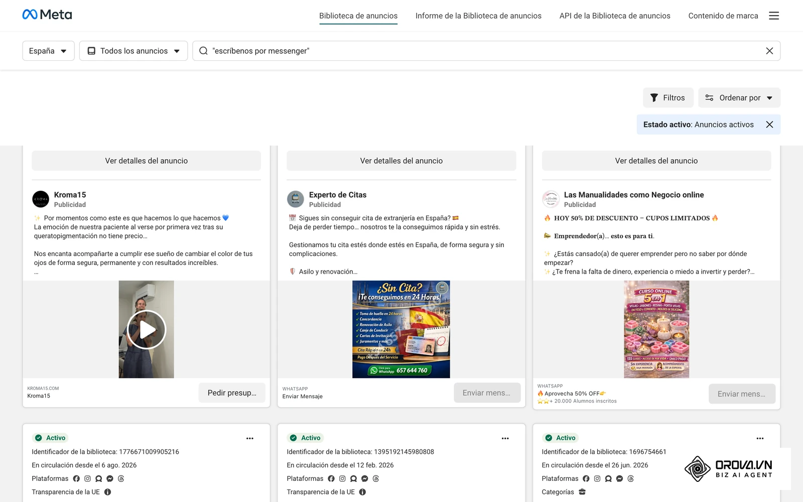Click the Threads platform icon in ad 1776671009905216
This screenshot has width=803, height=502.
121,478
